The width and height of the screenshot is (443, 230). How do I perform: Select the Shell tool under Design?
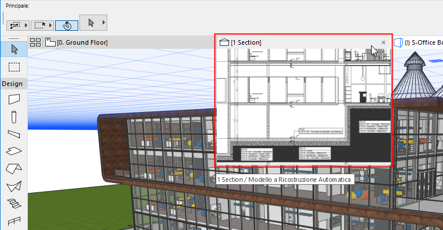pyautogui.click(x=14, y=186)
